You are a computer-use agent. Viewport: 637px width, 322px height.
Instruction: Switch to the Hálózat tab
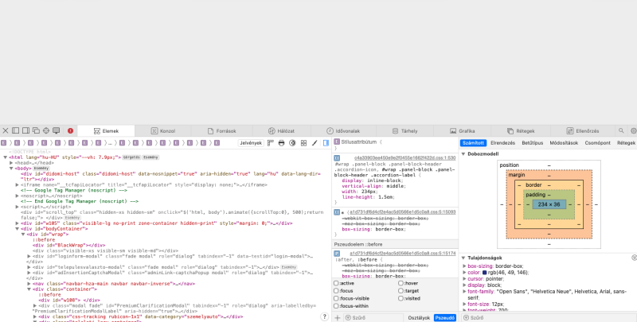pos(282,131)
